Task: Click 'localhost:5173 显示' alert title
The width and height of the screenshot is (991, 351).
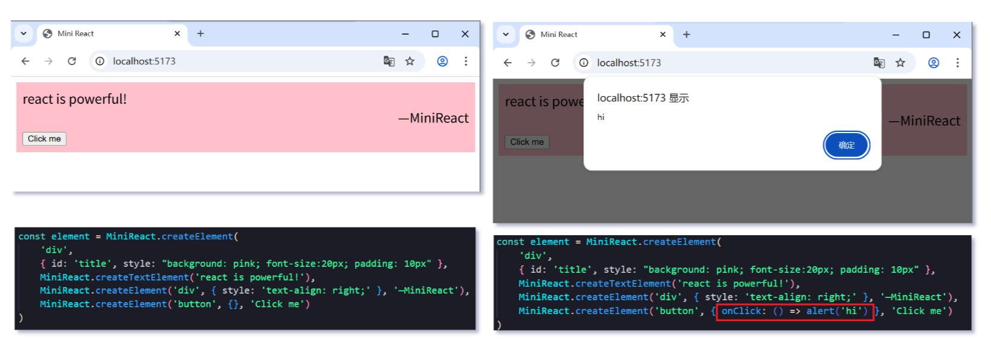Action: pyautogui.click(x=643, y=98)
